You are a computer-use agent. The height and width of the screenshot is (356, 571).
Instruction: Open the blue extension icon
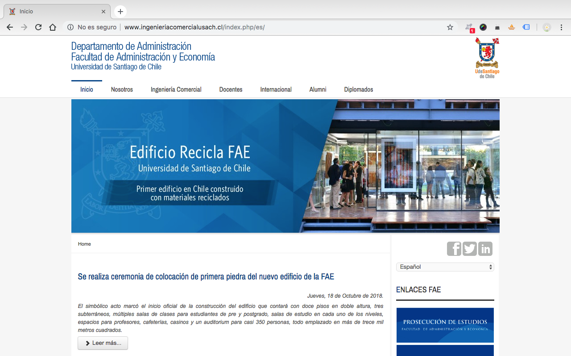click(x=526, y=27)
